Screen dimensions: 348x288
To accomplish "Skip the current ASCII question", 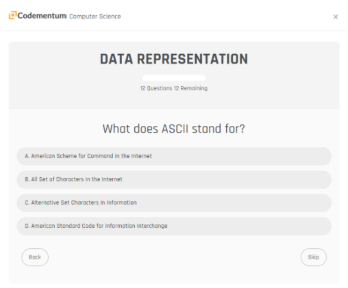I will pos(314,257).
